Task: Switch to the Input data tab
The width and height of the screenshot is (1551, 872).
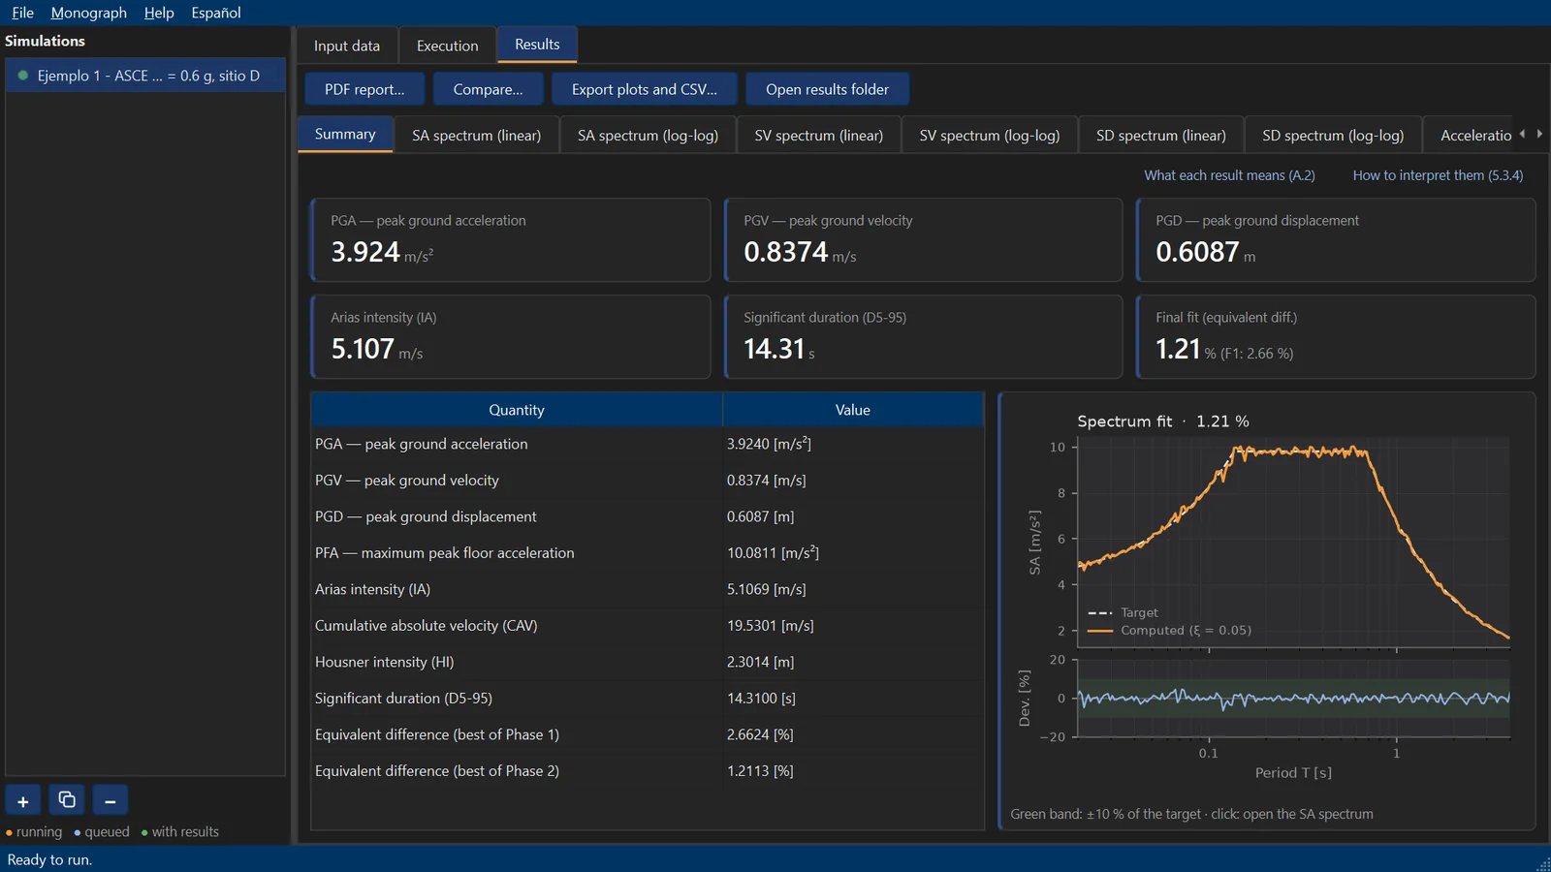Action: pyautogui.click(x=347, y=46)
